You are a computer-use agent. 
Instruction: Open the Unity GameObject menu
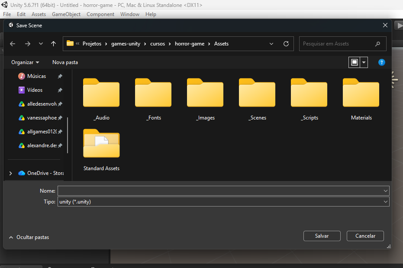66,14
